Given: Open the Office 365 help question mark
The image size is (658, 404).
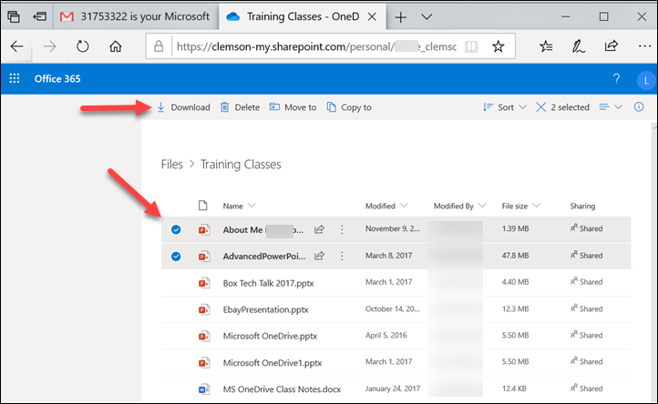Looking at the screenshot, I should click(616, 78).
